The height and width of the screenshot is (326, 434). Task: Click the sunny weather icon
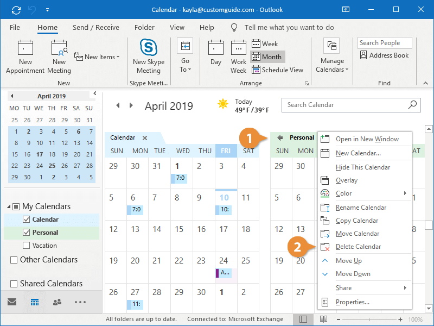(223, 104)
